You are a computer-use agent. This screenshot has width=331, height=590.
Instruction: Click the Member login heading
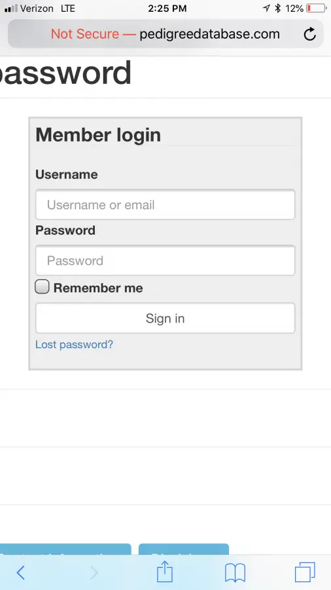tap(98, 134)
